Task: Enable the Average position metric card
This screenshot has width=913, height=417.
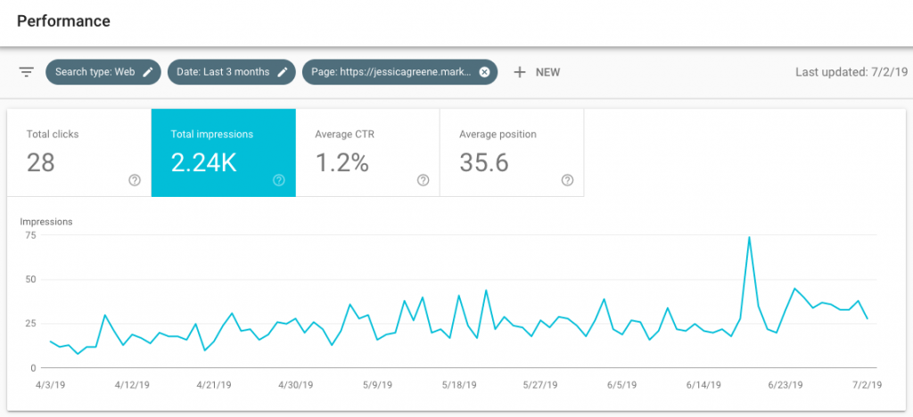Action: [512, 152]
